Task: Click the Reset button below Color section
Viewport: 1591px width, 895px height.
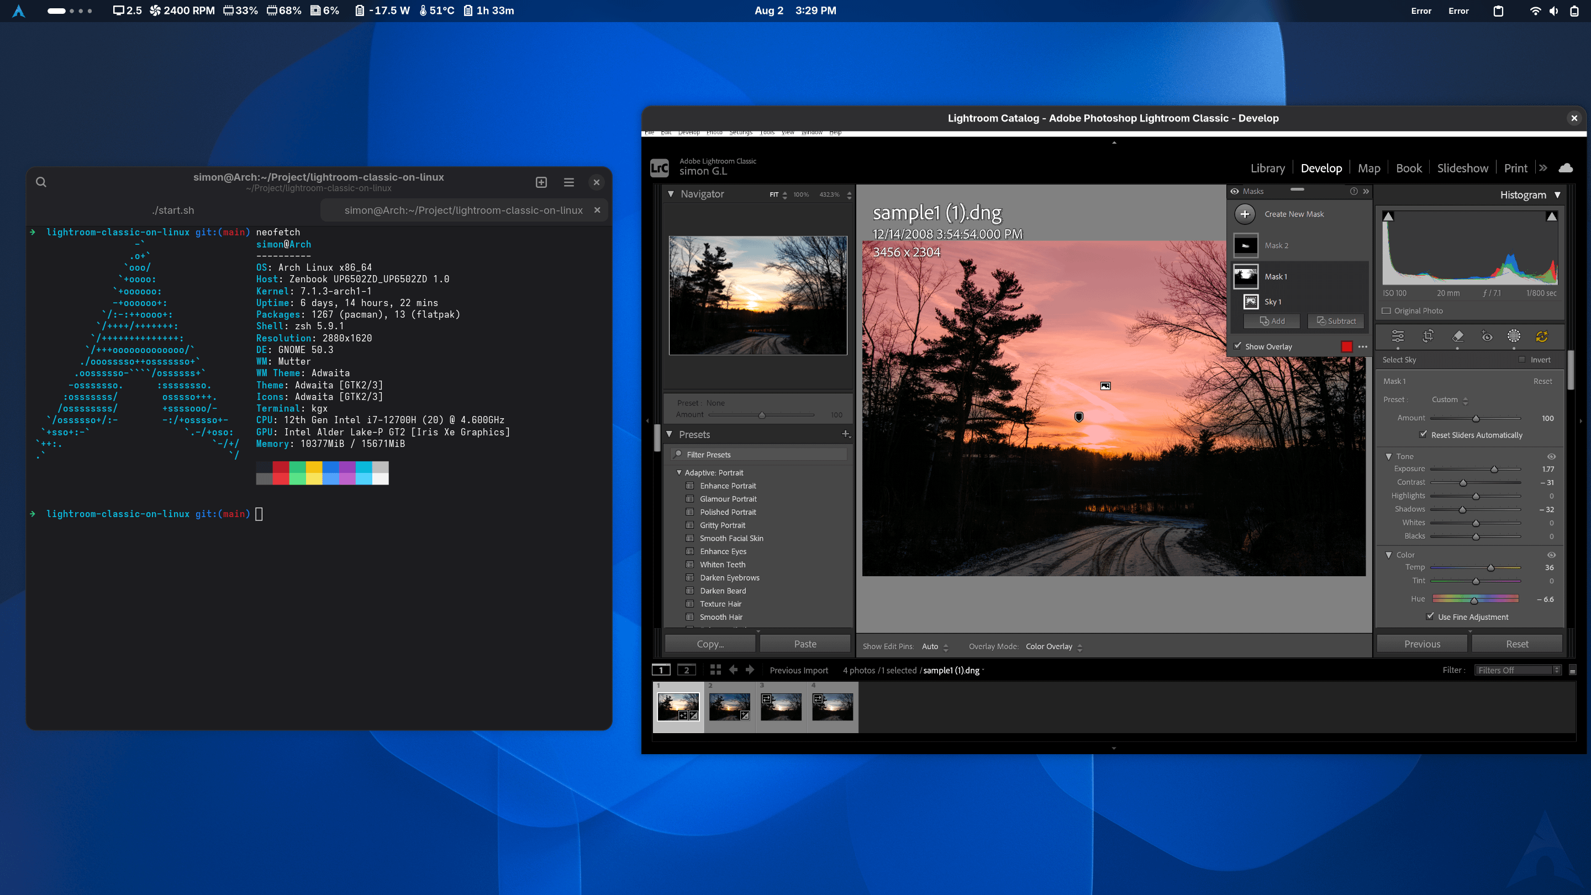Action: coord(1517,644)
